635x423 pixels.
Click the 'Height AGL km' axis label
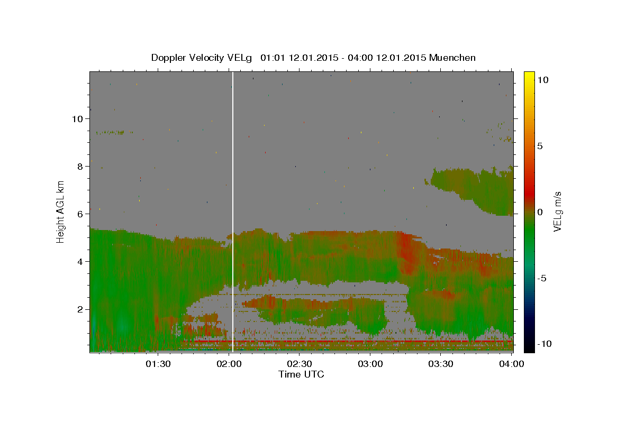61,212
